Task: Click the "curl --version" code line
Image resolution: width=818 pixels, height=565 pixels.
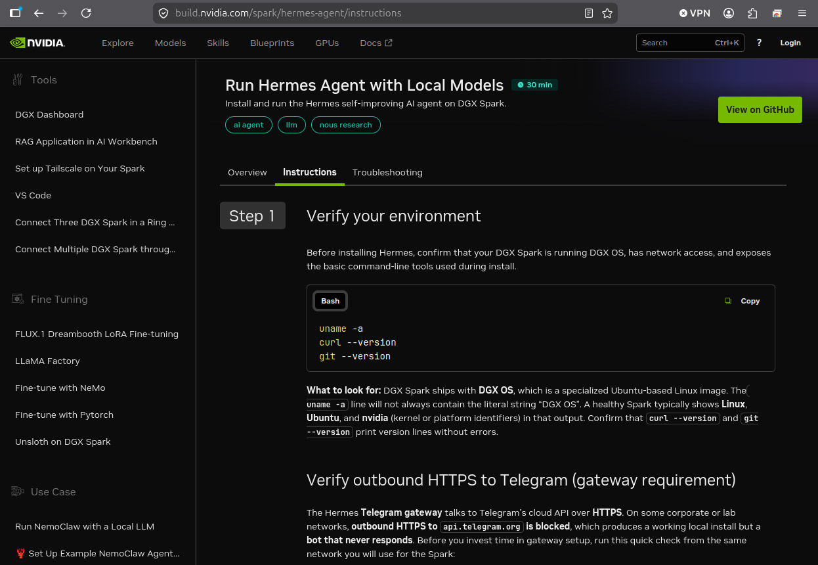Action: click(358, 342)
